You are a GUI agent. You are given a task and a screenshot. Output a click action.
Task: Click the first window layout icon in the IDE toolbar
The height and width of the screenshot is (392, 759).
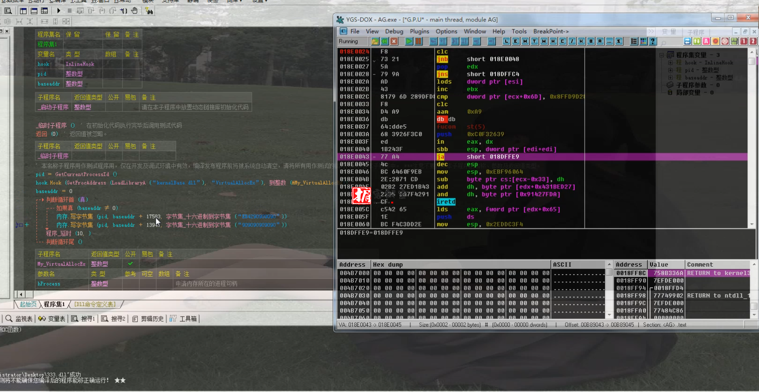pyautogui.click(x=23, y=10)
